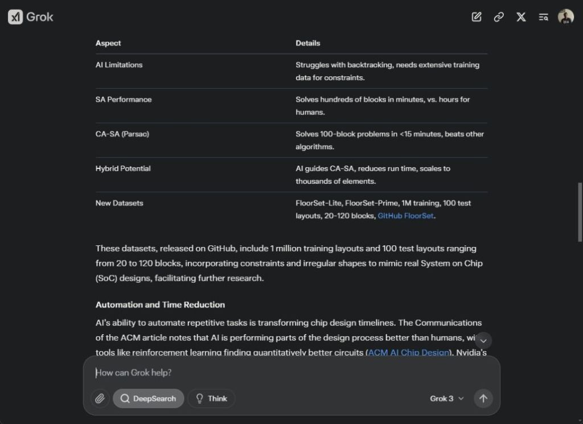The height and width of the screenshot is (424, 583).
Task: Click the scroll-down chevron above the chat bar
Action: click(483, 340)
